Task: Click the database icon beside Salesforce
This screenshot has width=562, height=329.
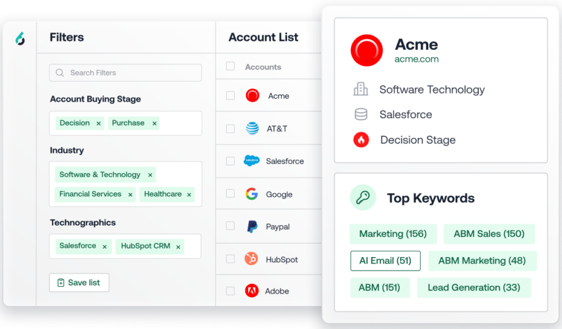Action: [x=361, y=115]
